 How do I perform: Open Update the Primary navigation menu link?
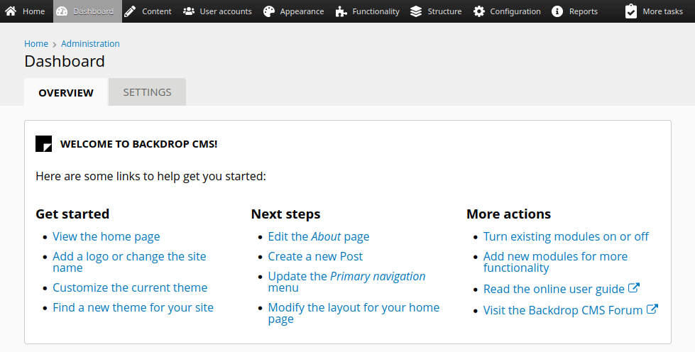pos(346,282)
